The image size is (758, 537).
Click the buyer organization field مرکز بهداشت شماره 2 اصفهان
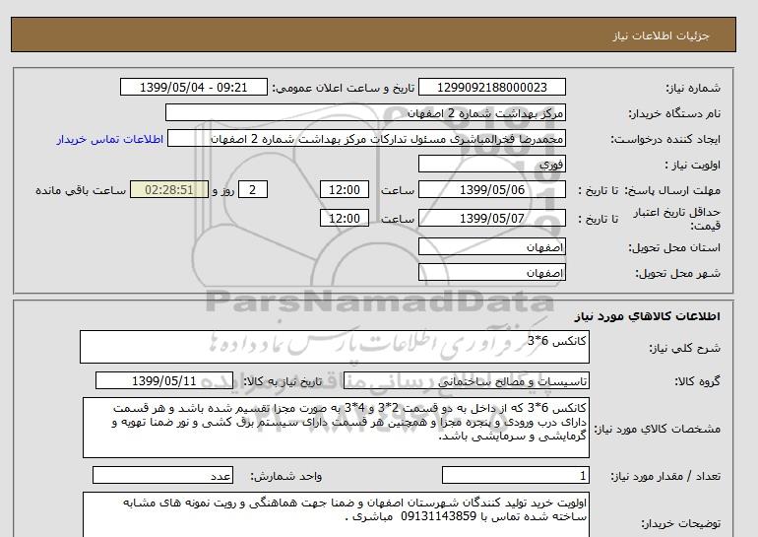click(x=365, y=113)
